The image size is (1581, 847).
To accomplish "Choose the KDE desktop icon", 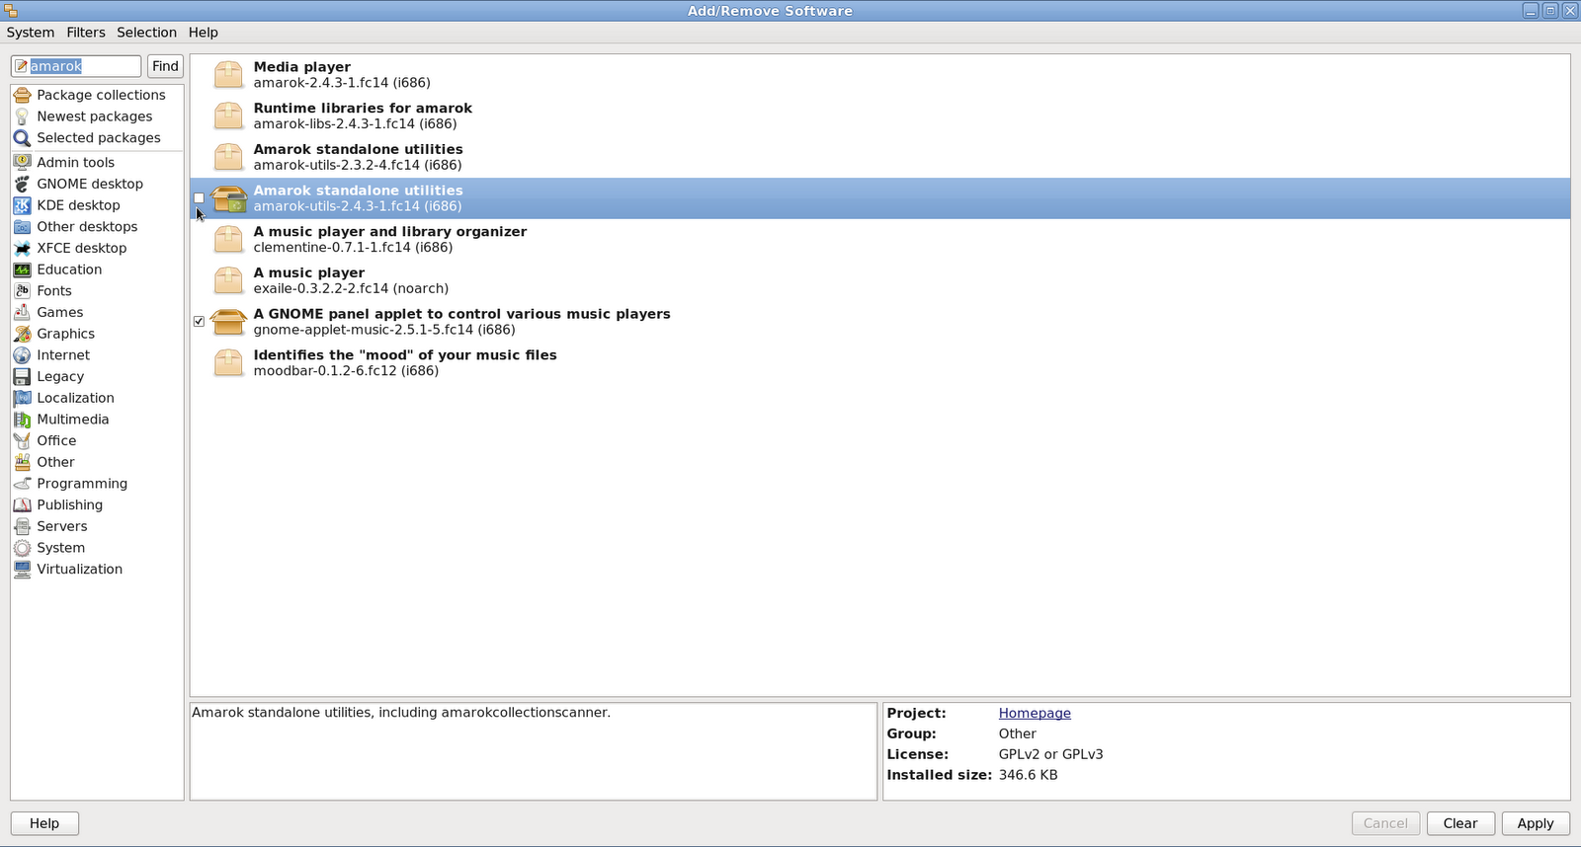I will 22,205.
